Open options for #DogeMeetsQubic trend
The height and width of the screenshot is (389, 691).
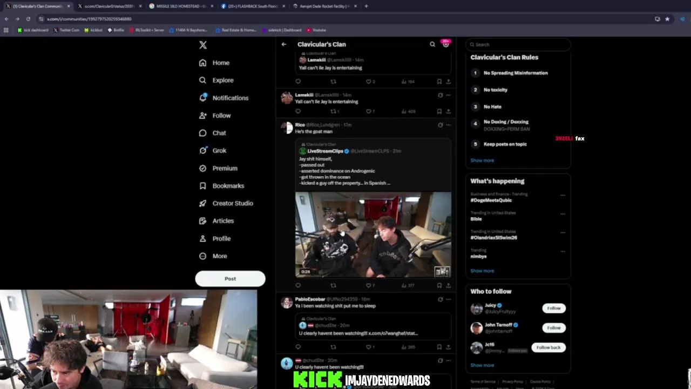point(563,195)
